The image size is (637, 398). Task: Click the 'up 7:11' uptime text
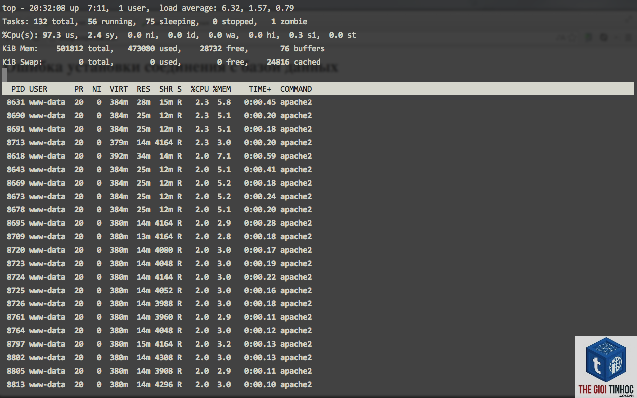pyautogui.click(x=88, y=8)
